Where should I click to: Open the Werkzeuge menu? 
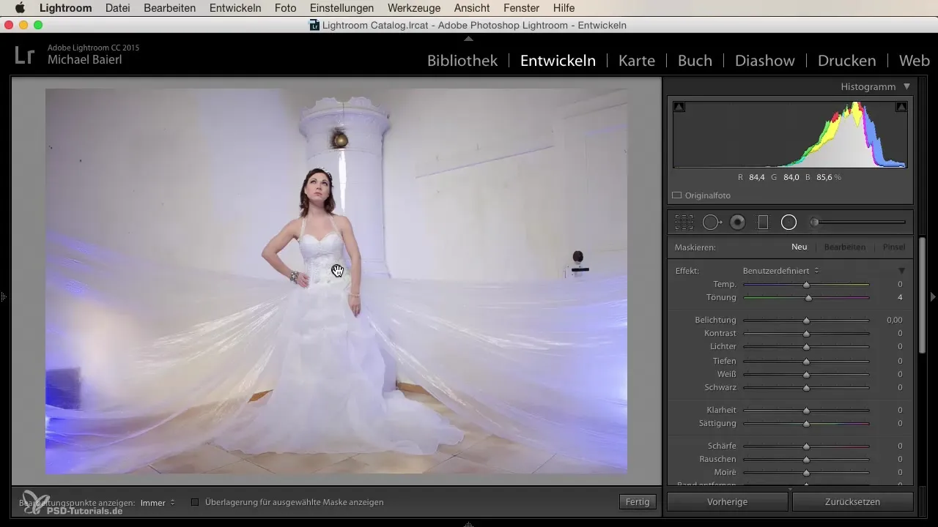pos(413,8)
